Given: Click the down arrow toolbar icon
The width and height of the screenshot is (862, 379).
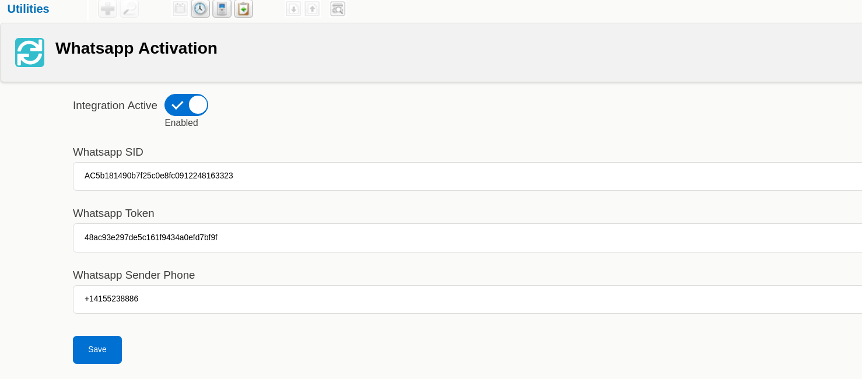Looking at the screenshot, I should click(x=293, y=9).
